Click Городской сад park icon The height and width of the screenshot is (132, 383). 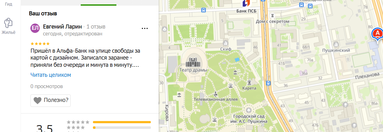pos(249,110)
